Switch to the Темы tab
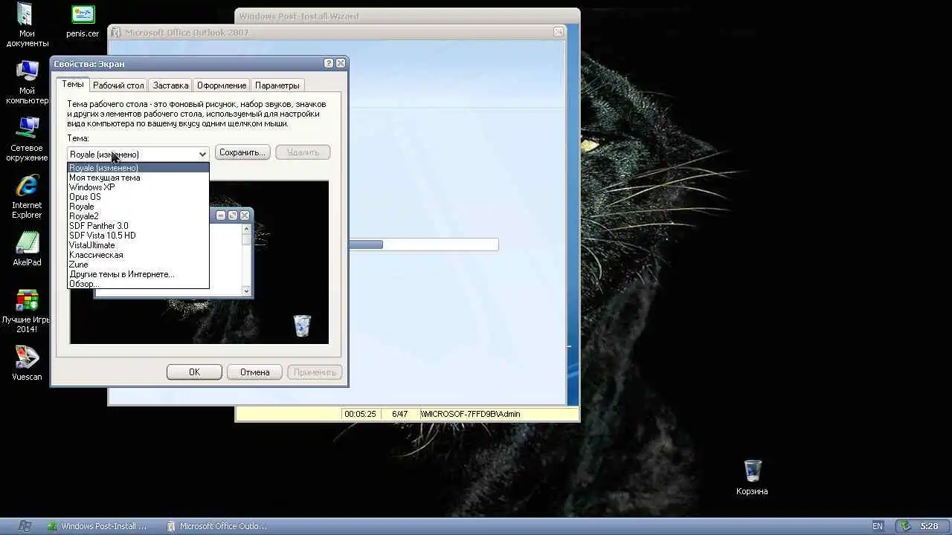Screen dimensions: 952x535 tap(73, 85)
